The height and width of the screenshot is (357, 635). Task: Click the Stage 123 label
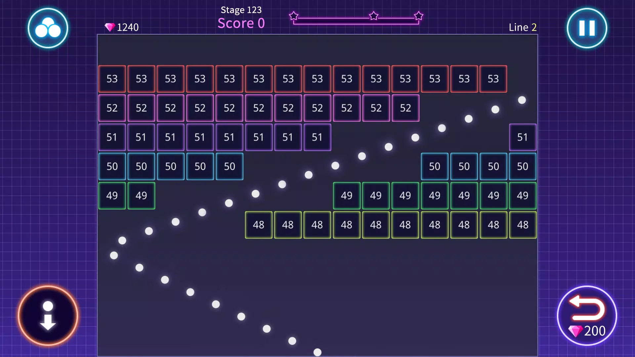tap(241, 10)
